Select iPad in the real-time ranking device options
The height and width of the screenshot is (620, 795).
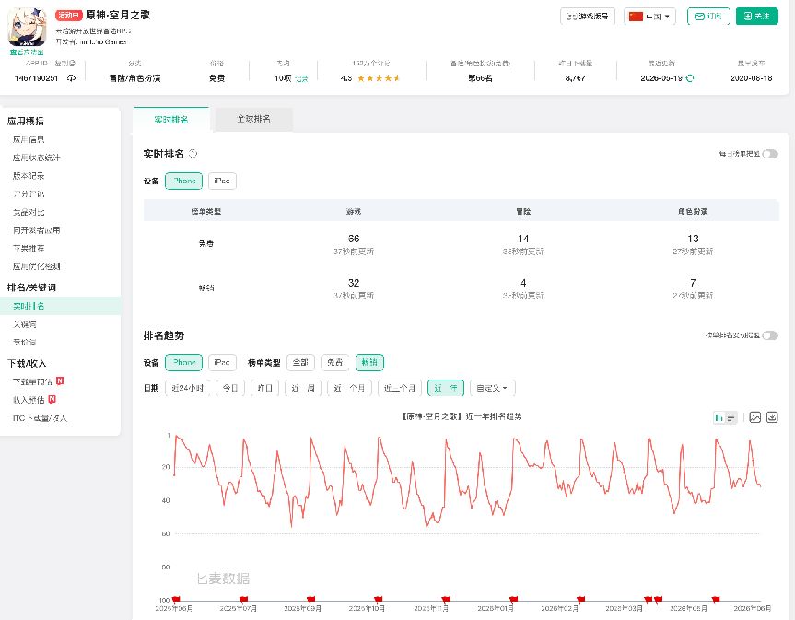tap(222, 181)
